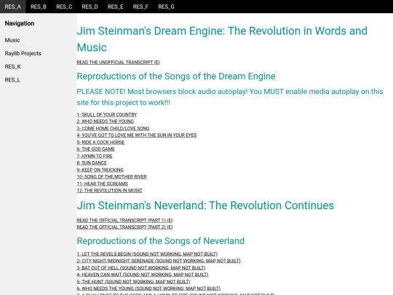The image size is (393, 295).
Task: Open 4- Heaven Can Wait link
Action: pos(143,275)
